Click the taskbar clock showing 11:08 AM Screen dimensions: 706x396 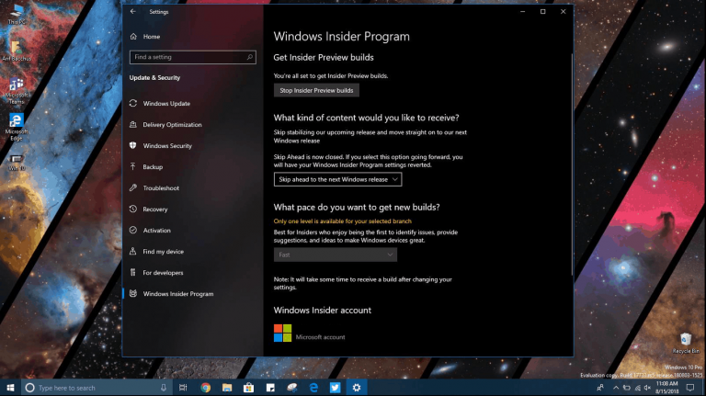tap(666, 388)
